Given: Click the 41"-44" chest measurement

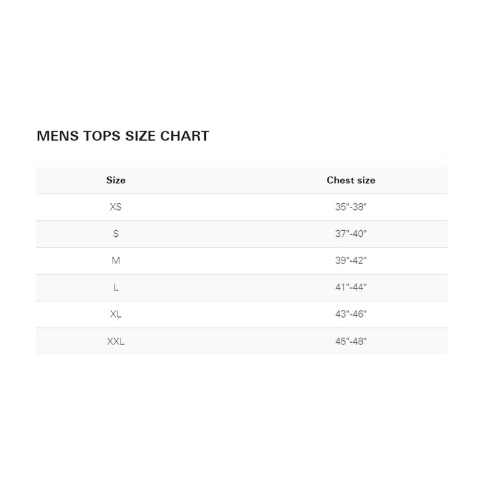Looking at the screenshot, I should pos(351,287).
